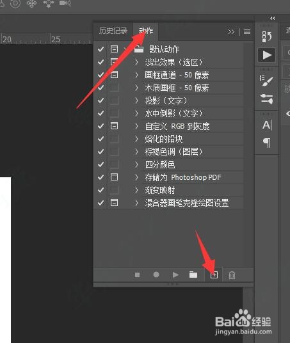Image resolution: width=290 pixels, height=343 pixels.
Task: Open the Paragraph panel icon
Action: (x=267, y=143)
